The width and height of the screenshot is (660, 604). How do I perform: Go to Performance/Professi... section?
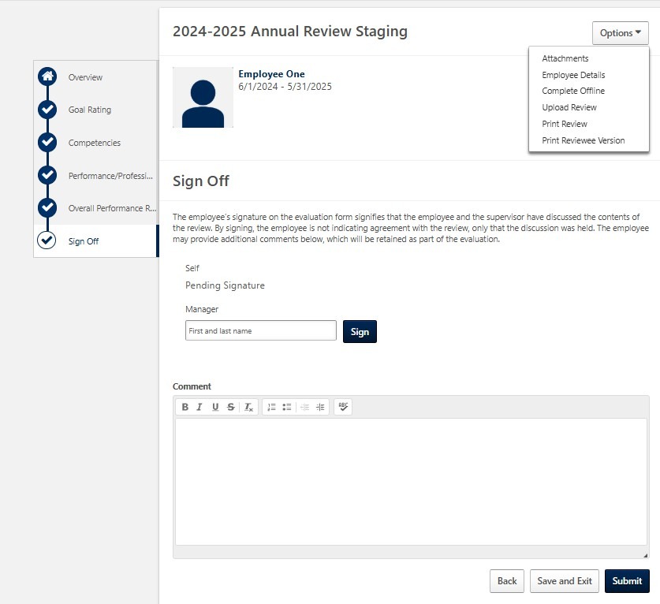coord(110,176)
